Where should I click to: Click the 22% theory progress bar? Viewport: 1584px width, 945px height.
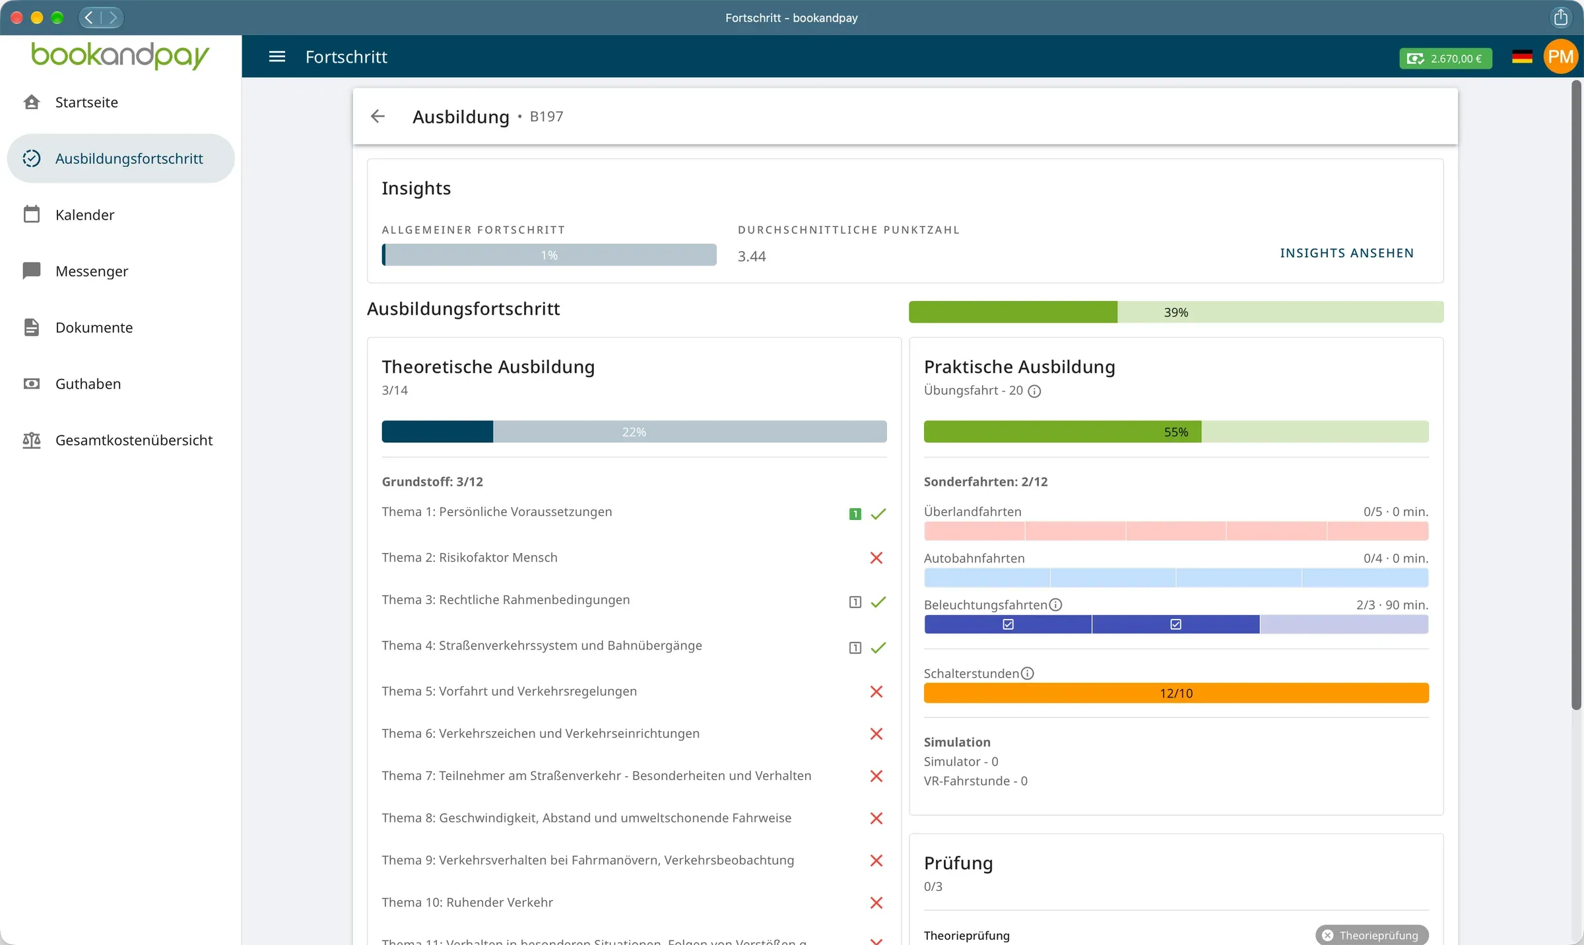click(634, 432)
